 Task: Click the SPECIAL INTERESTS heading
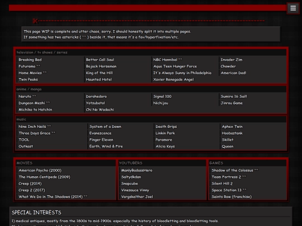36,213
